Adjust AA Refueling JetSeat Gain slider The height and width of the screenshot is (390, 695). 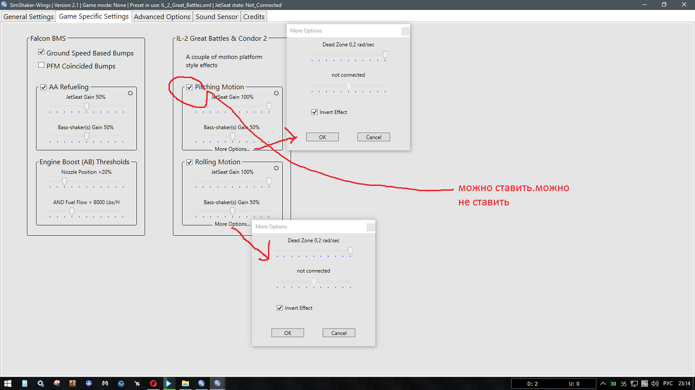point(86,106)
